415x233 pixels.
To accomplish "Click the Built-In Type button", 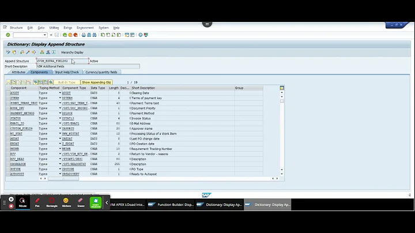I will coord(67,82).
